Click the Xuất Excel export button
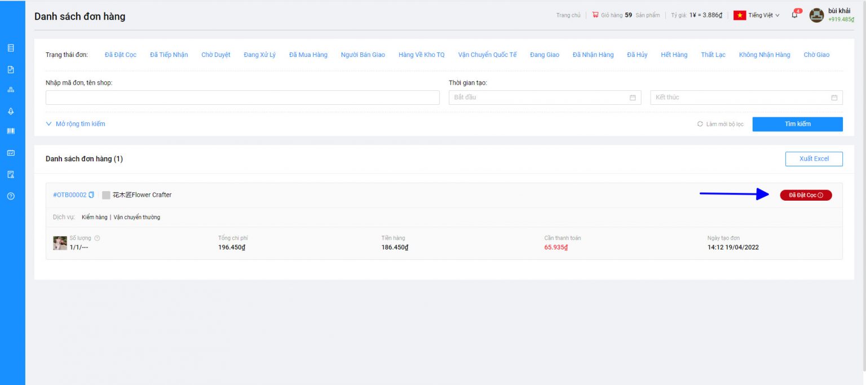Viewport: 866px width, 385px height. click(x=814, y=159)
